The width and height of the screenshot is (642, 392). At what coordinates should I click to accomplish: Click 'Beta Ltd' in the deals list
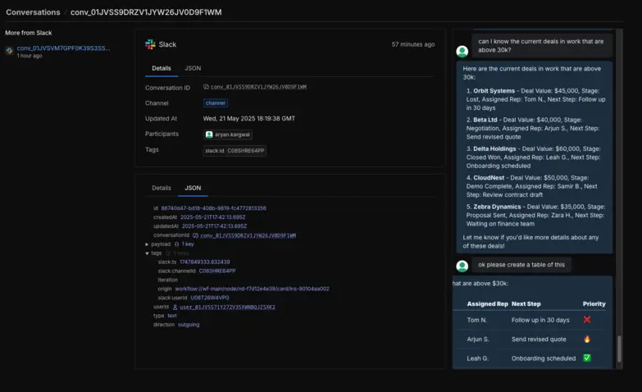(485, 120)
